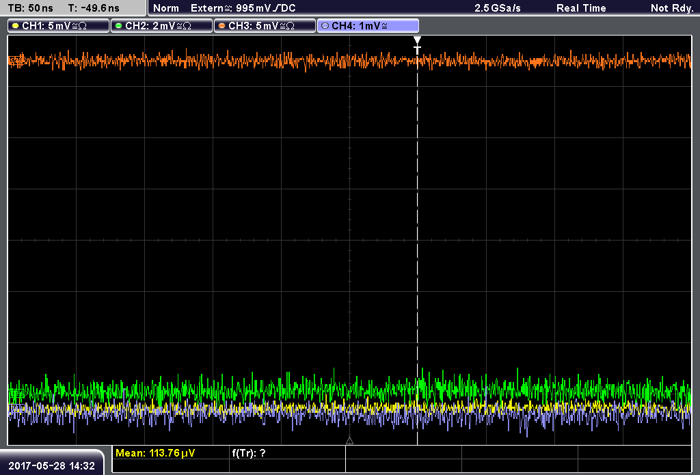Click the yellow CH1 indicator dot
This screenshot has width=700, height=475.
(x=16, y=26)
